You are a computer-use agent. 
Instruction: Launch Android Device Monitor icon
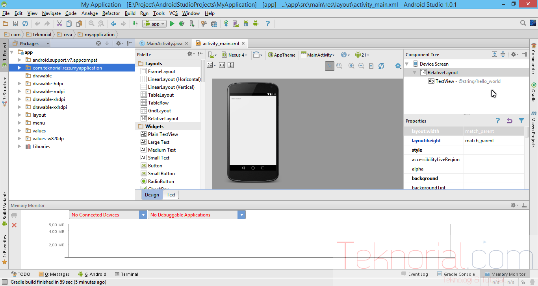click(x=255, y=24)
